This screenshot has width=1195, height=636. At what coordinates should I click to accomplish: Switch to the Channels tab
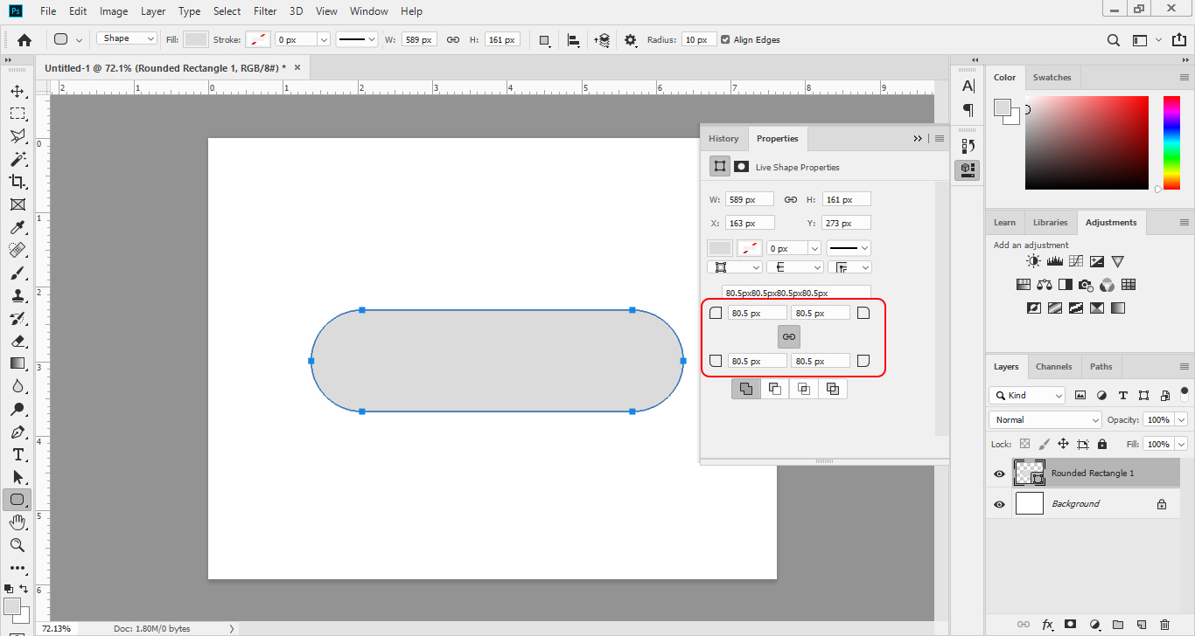(x=1053, y=366)
